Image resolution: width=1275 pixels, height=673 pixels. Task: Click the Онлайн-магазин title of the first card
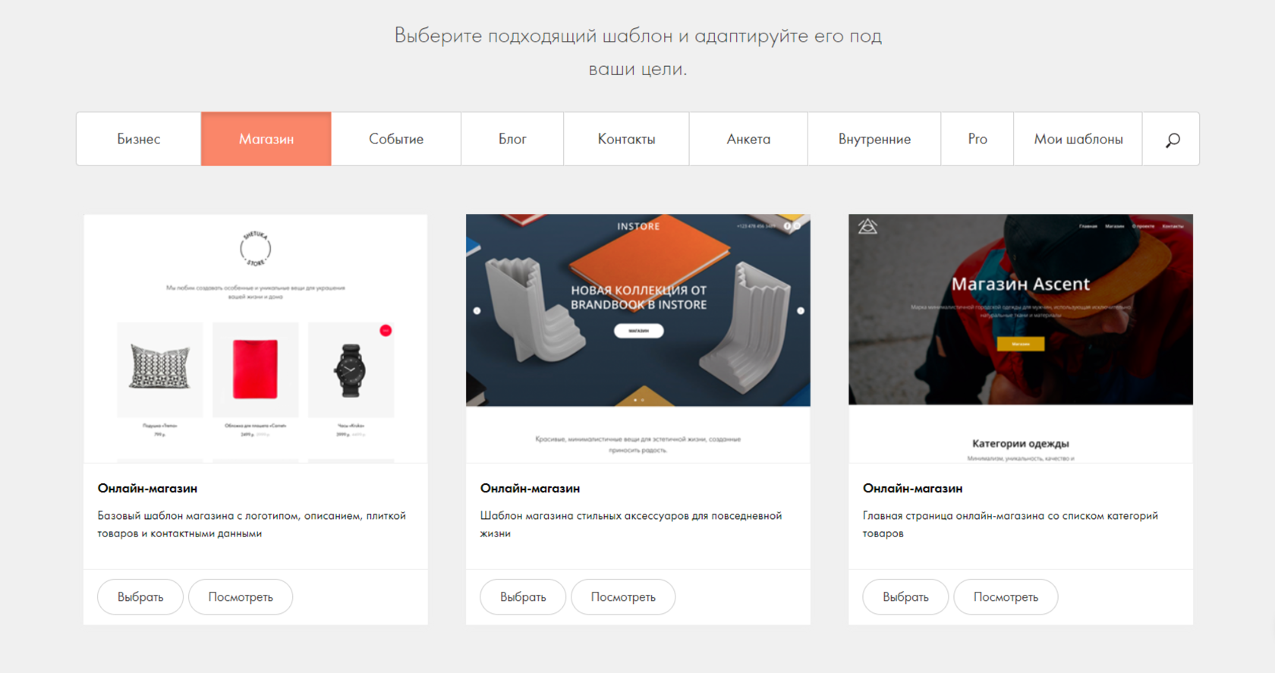[x=147, y=489]
